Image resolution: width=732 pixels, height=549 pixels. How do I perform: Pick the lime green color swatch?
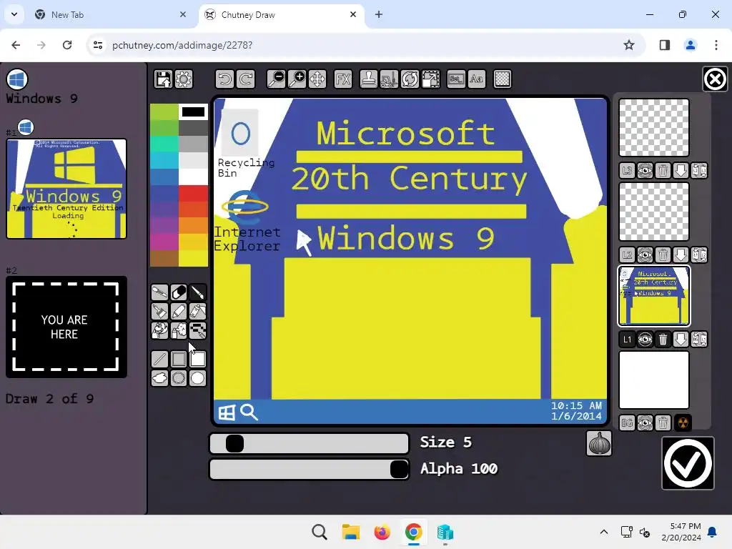[164, 112]
